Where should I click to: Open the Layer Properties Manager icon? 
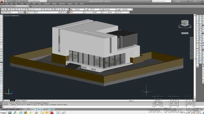coord(27,12)
